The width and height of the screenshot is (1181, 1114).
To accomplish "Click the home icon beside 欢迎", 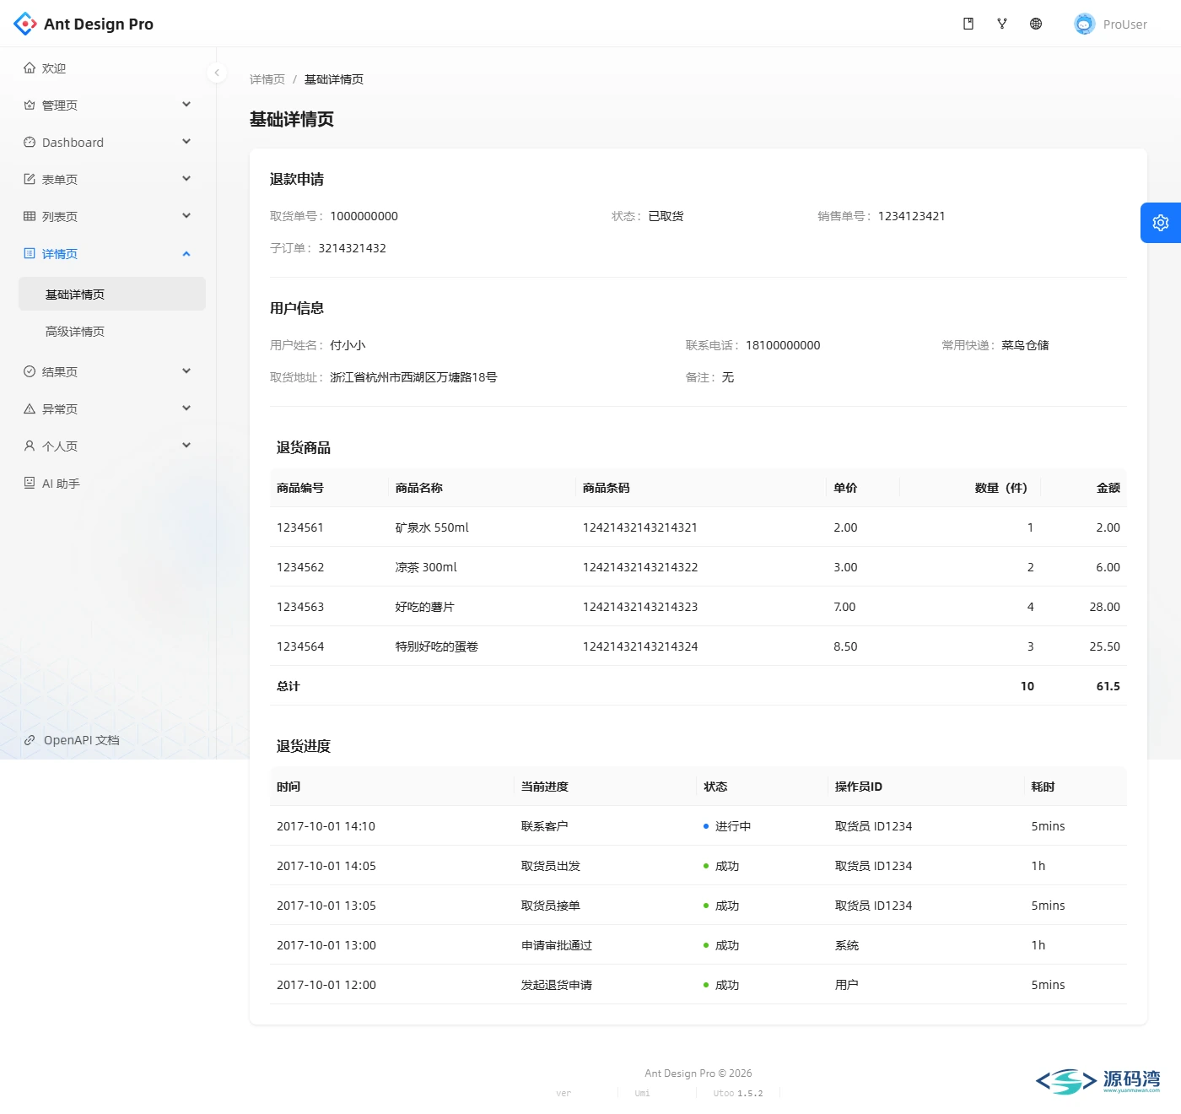I will pyautogui.click(x=30, y=68).
